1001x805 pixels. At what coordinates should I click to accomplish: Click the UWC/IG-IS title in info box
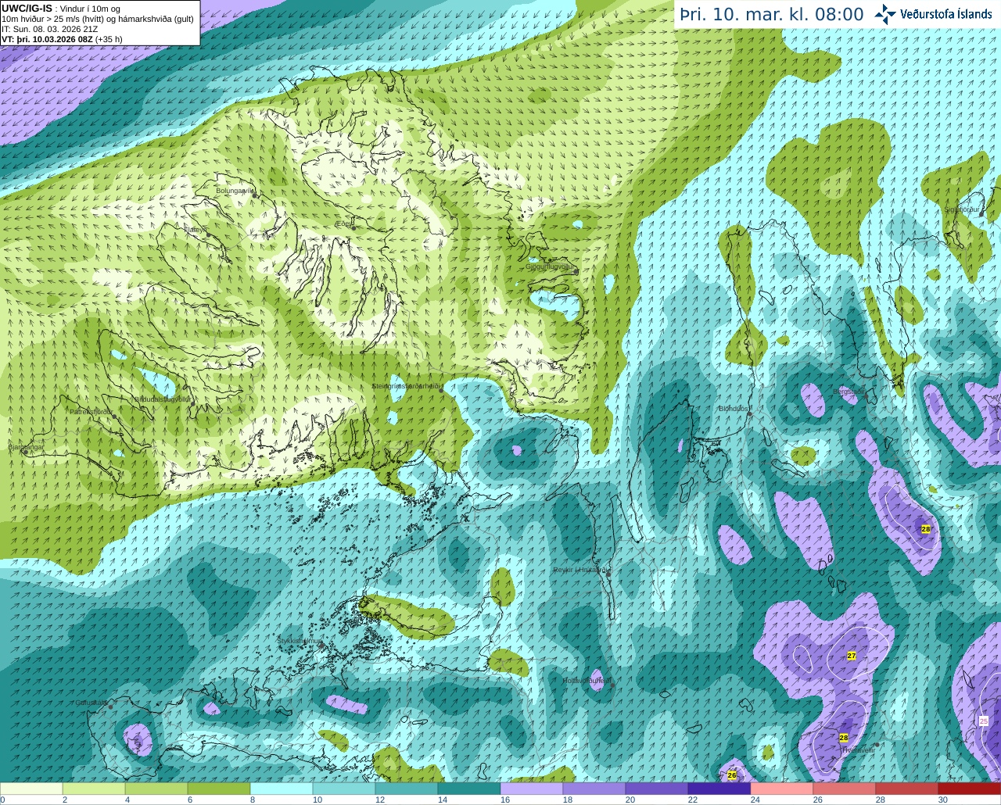coord(27,9)
